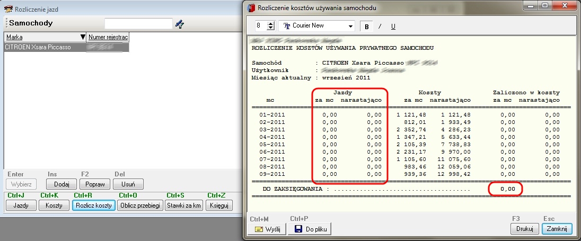Send the report with the Wyślij button
The image size is (581, 241).
pyautogui.click(x=268, y=229)
